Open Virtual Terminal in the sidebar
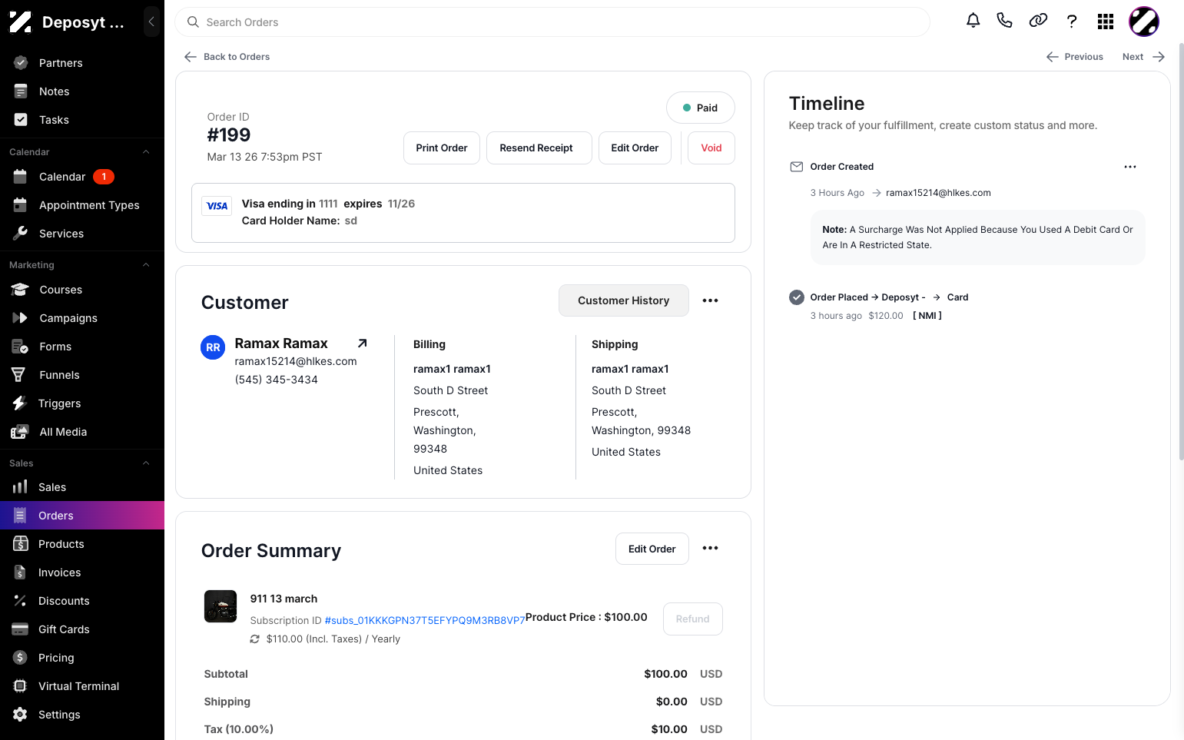 82,686
